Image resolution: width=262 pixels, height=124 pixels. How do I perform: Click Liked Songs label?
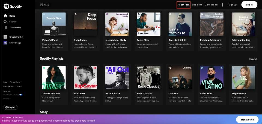pos(15,43)
